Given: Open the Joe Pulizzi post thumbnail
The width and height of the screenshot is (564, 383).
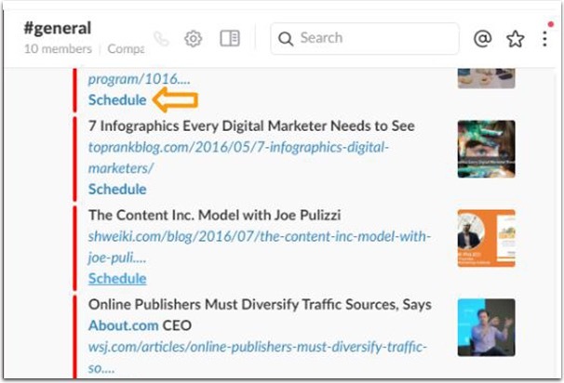Looking at the screenshot, I should point(486,238).
